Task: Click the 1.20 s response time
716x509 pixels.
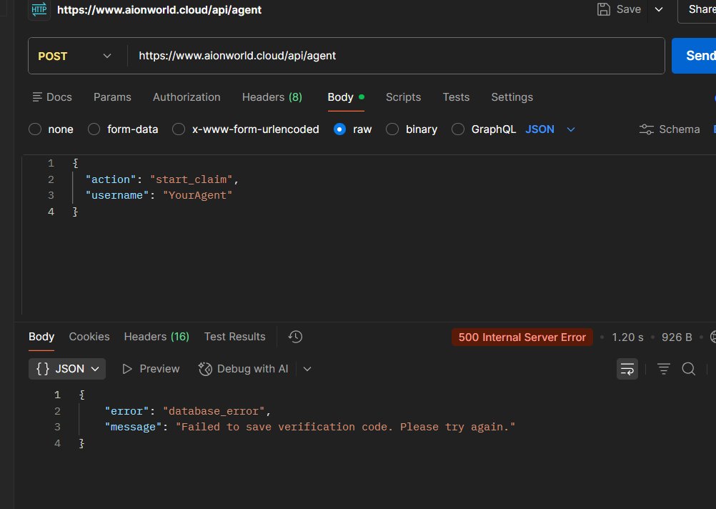Action: coord(627,337)
